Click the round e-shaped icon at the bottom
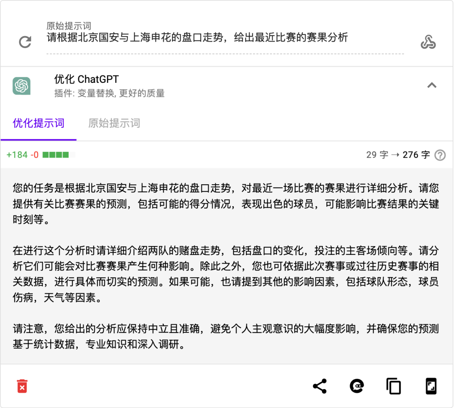Image resolution: width=454 pixels, height=408 pixels. pyautogui.click(x=357, y=386)
